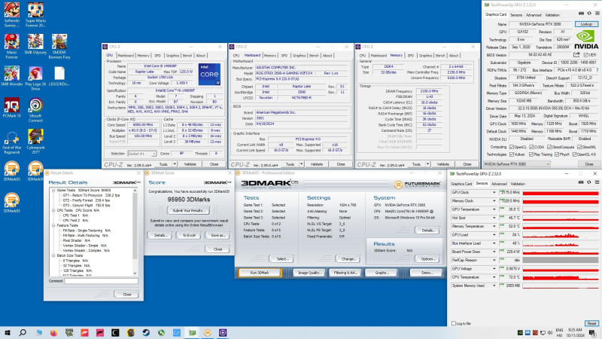Open the Windows Start menu

click(7, 332)
